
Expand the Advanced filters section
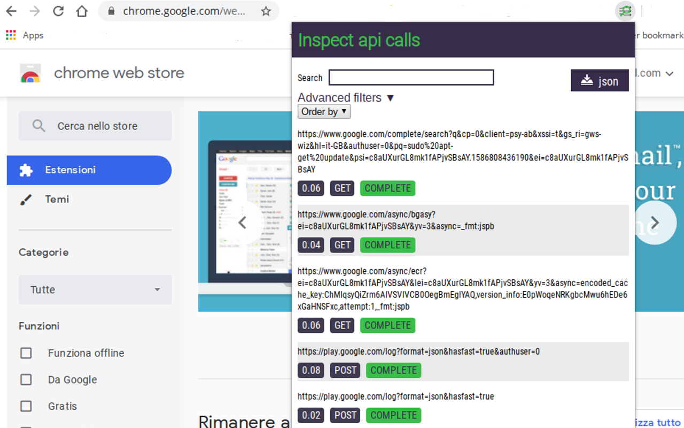[346, 98]
